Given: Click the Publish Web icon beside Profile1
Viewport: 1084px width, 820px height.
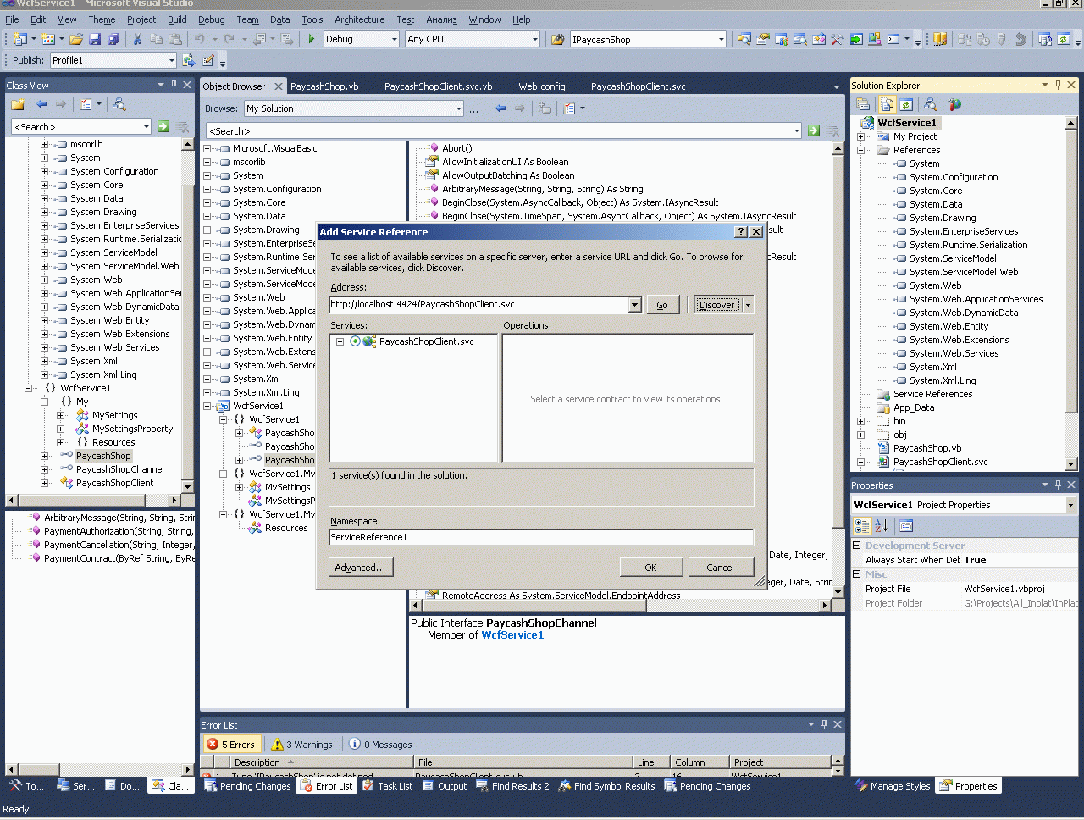Looking at the screenshot, I should pos(188,60).
